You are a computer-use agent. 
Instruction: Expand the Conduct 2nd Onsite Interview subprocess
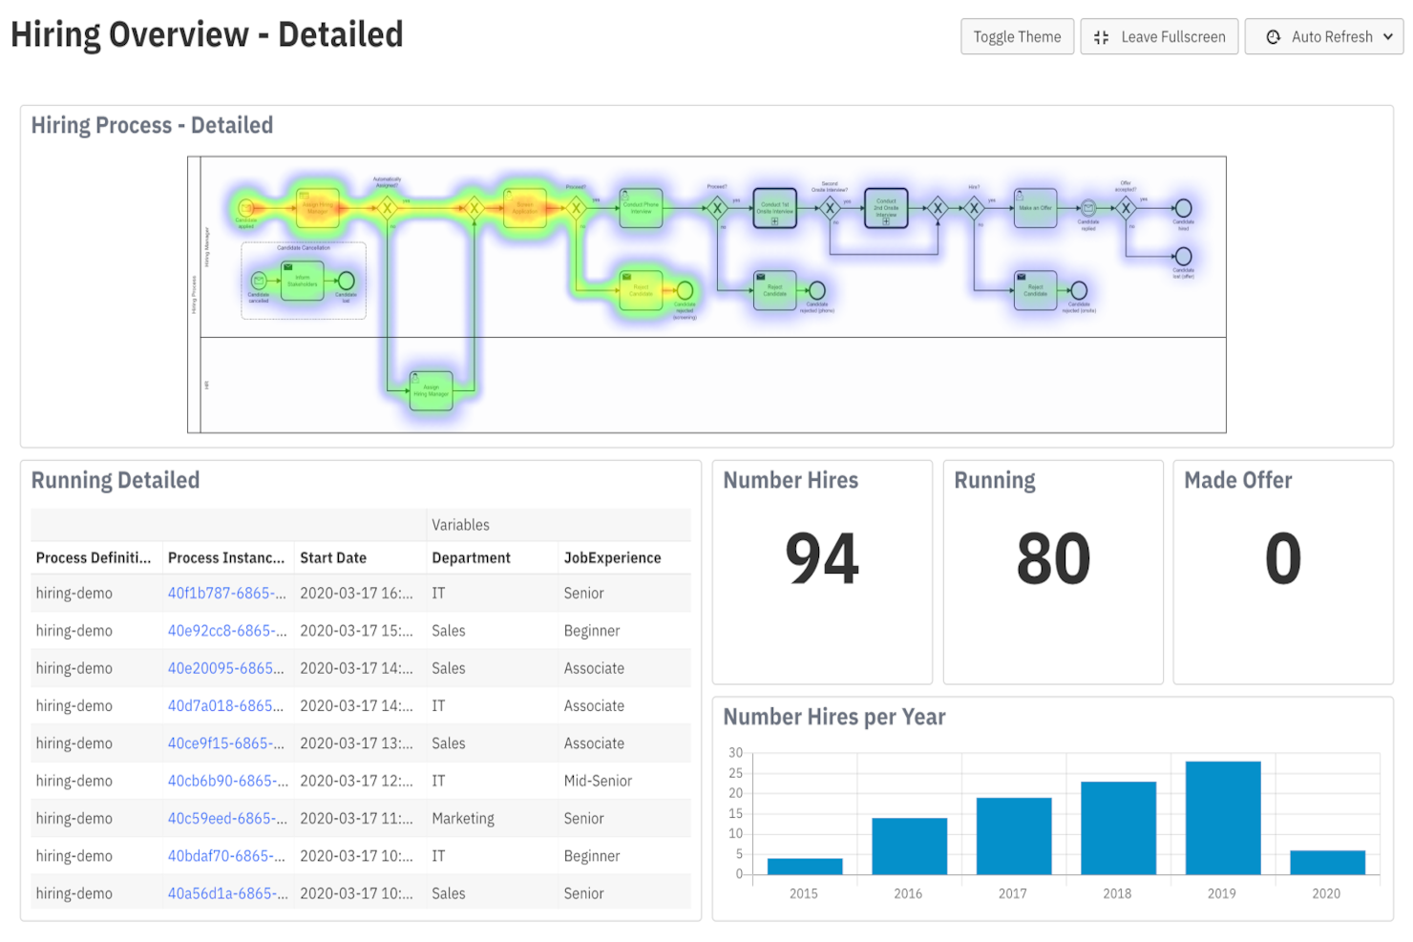click(x=886, y=222)
